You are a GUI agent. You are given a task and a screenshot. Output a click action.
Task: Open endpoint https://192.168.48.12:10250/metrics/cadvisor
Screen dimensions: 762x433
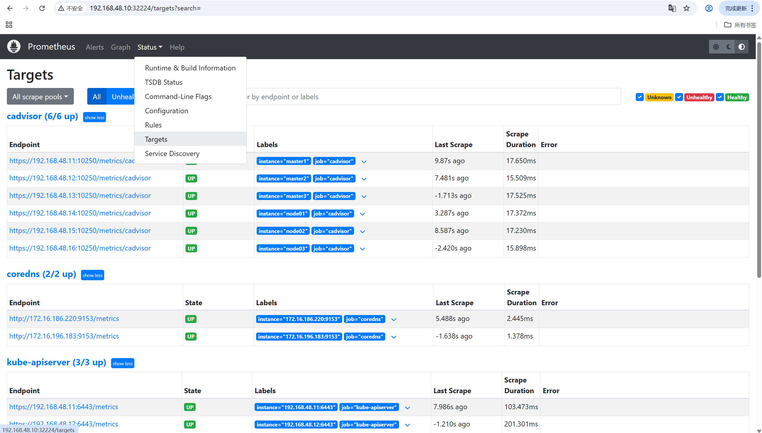click(80, 178)
